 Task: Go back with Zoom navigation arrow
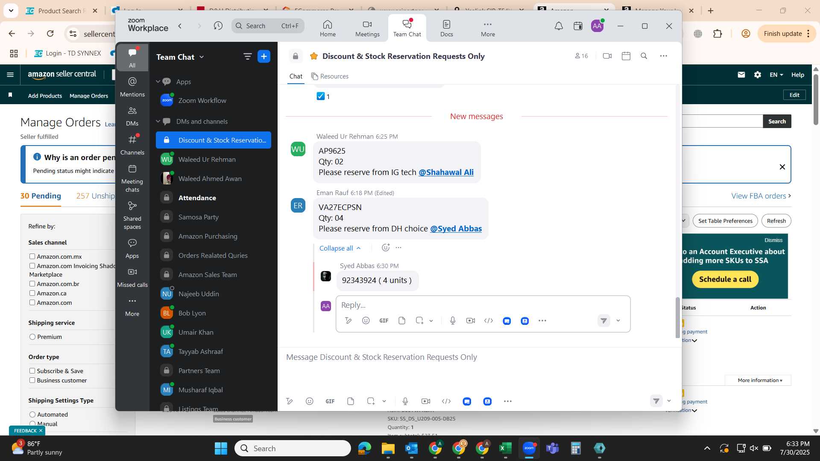click(180, 26)
